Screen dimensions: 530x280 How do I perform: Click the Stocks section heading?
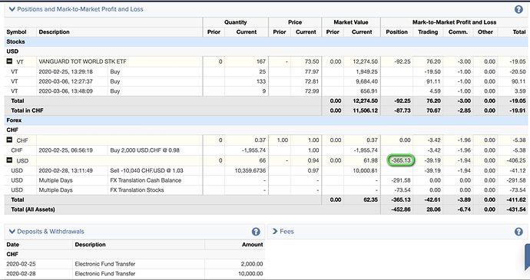click(x=15, y=41)
